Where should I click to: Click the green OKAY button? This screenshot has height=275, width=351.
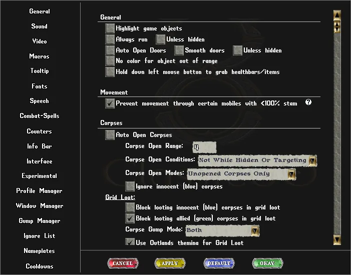[267, 263]
